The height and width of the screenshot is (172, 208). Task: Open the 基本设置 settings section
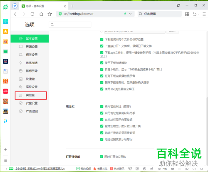tap(30, 39)
